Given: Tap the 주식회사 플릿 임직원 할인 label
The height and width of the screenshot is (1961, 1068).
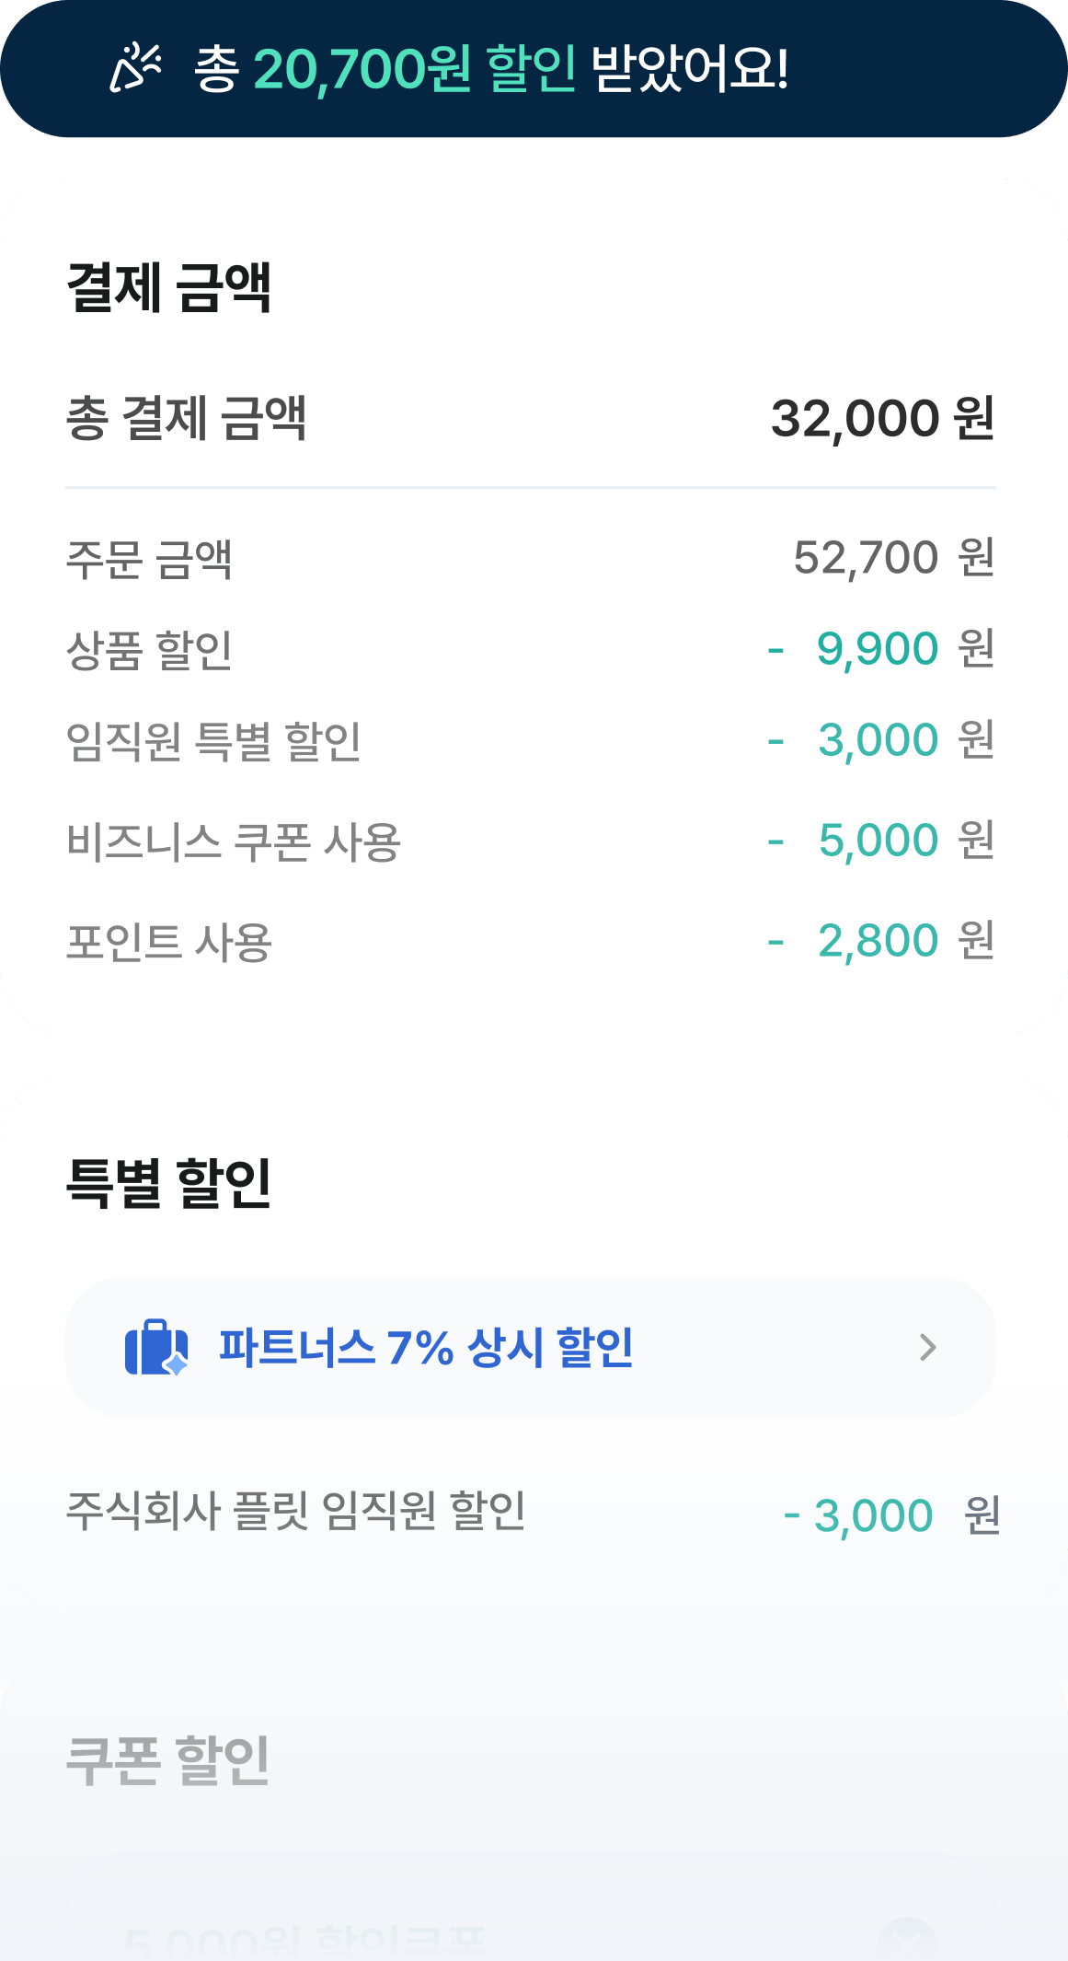Looking at the screenshot, I should [x=296, y=1511].
